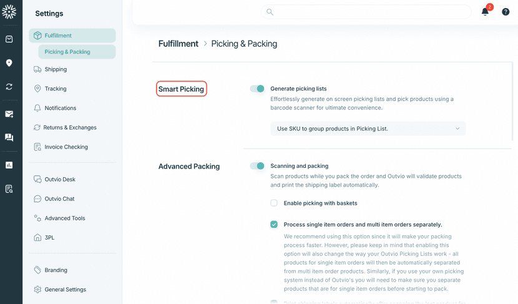Go to Returns & Exchanges settings
The width and height of the screenshot is (518, 304).
(x=69, y=127)
